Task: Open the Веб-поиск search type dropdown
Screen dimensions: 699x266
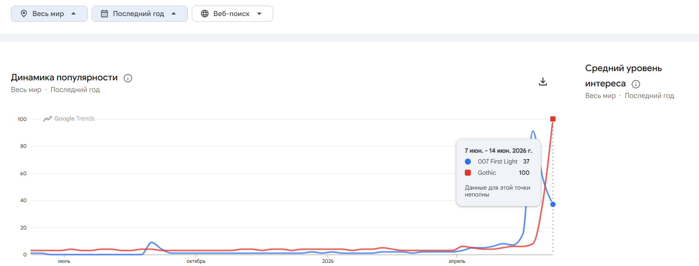Action: (x=232, y=14)
